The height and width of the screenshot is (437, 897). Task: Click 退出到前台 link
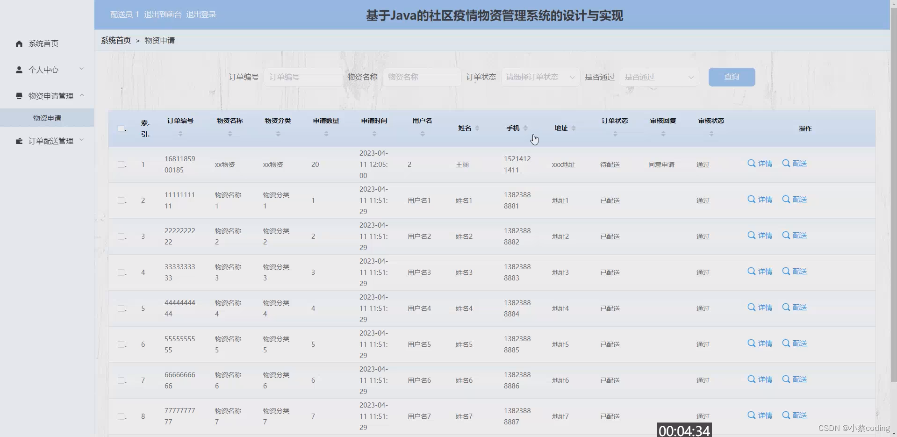163,14
